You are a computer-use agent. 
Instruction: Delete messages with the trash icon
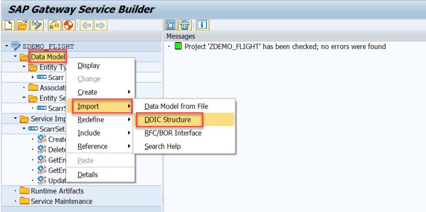tap(185, 25)
